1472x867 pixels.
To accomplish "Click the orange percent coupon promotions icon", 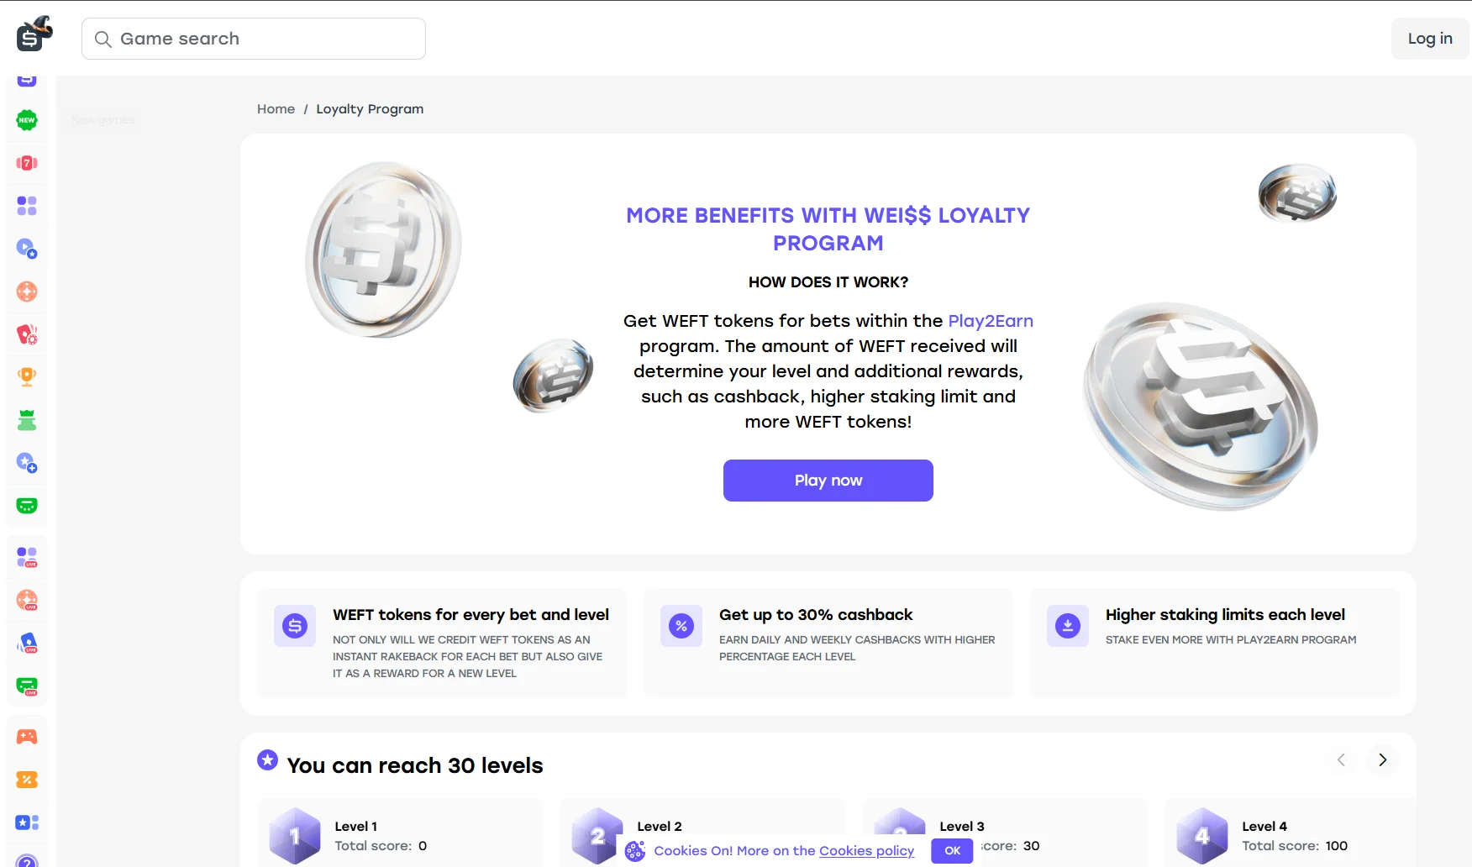I will pyautogui.click(x=27, y=780).
